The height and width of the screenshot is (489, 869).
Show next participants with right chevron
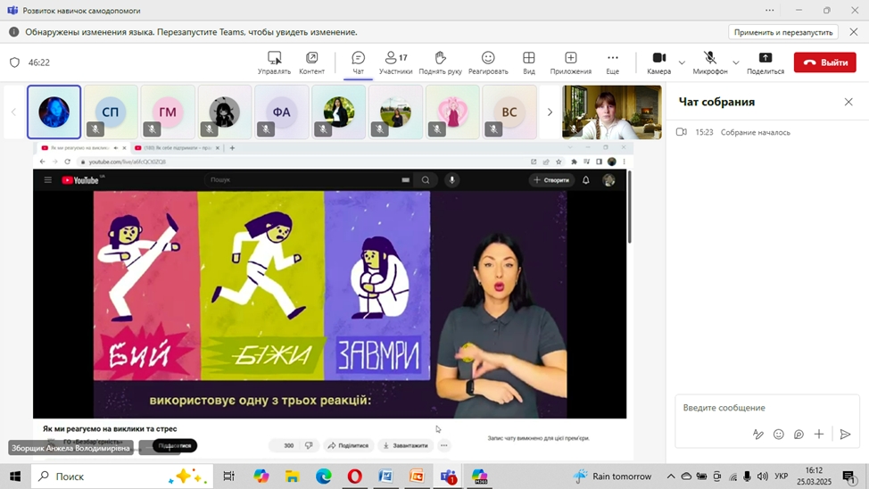click(x=550, y=112)
